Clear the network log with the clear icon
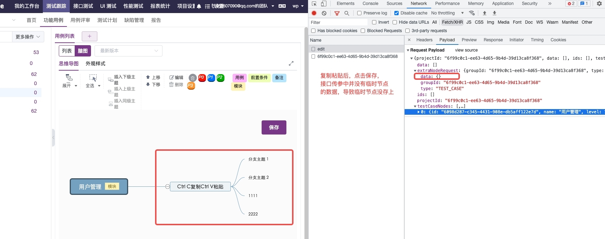Screen dimensions: 605x239 324,13
